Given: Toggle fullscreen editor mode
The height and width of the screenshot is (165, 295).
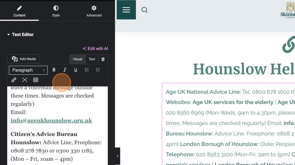Looking at the screenshot, I should [25, 80].
